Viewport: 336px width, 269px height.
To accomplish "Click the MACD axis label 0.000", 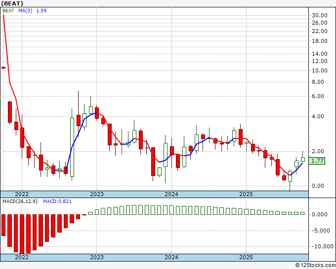I will (x=320, y=214).
